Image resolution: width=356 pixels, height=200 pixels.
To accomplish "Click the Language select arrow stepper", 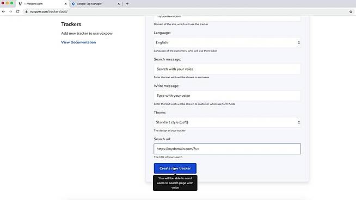I will click(x=299, y=42).
